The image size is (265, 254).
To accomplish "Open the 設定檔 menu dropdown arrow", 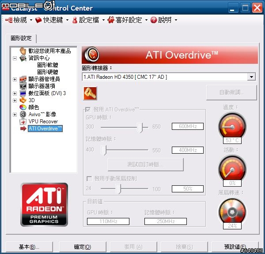I will [103, 20].
